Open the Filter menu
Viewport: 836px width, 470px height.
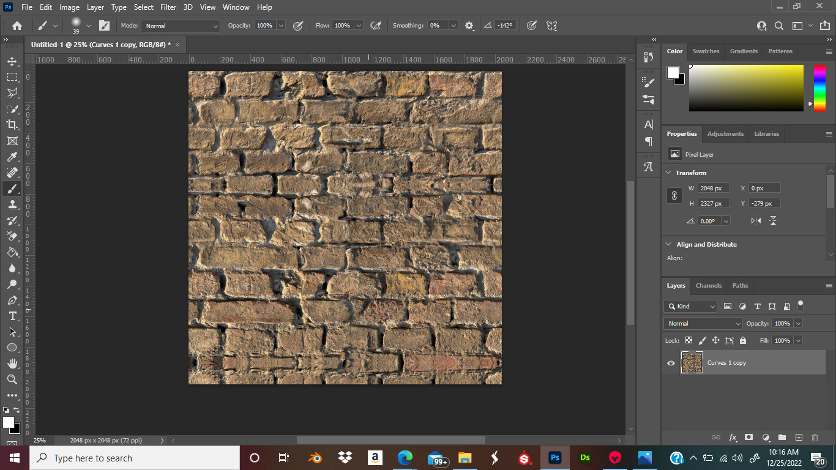point(168,7)
